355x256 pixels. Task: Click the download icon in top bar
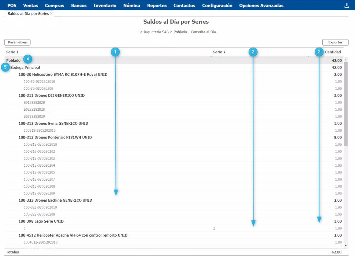click(347, 6)
